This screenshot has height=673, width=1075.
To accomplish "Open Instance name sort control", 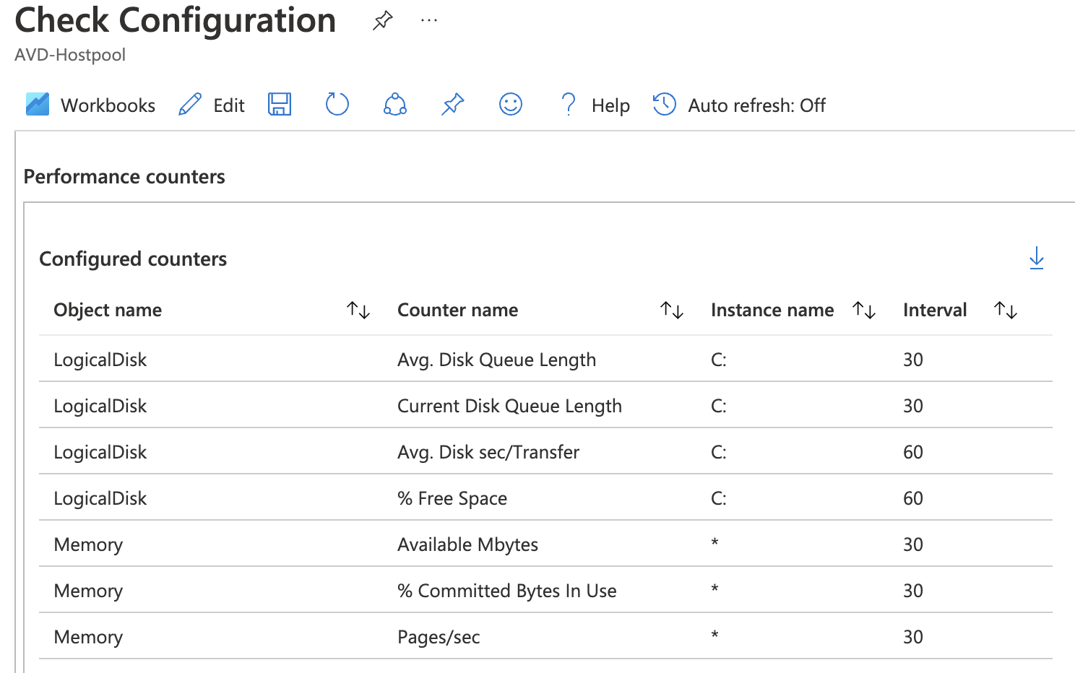I will tap(864, 310).
